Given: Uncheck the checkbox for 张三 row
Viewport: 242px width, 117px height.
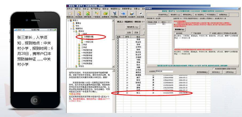Looking at the screenshot, I should (x=118, y=93).
